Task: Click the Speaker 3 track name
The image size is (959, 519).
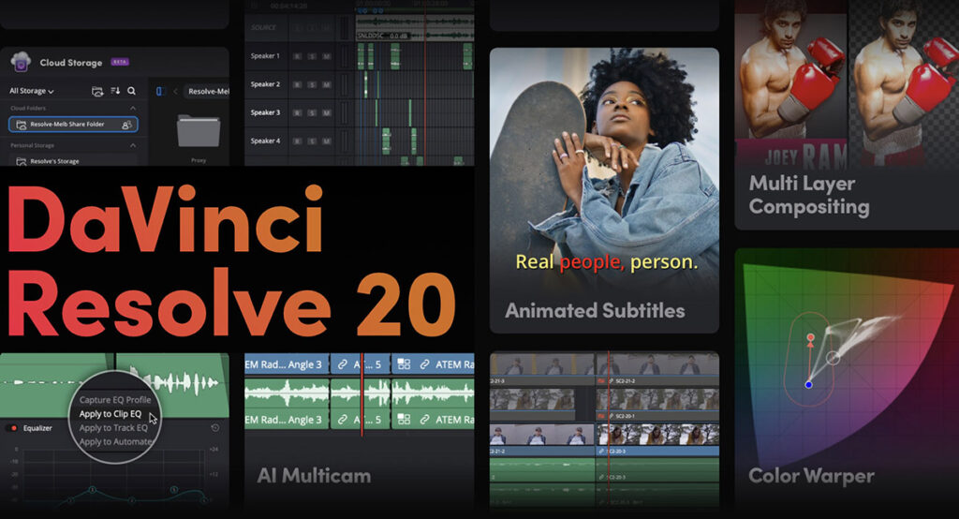Action: (x=265, y=112)
